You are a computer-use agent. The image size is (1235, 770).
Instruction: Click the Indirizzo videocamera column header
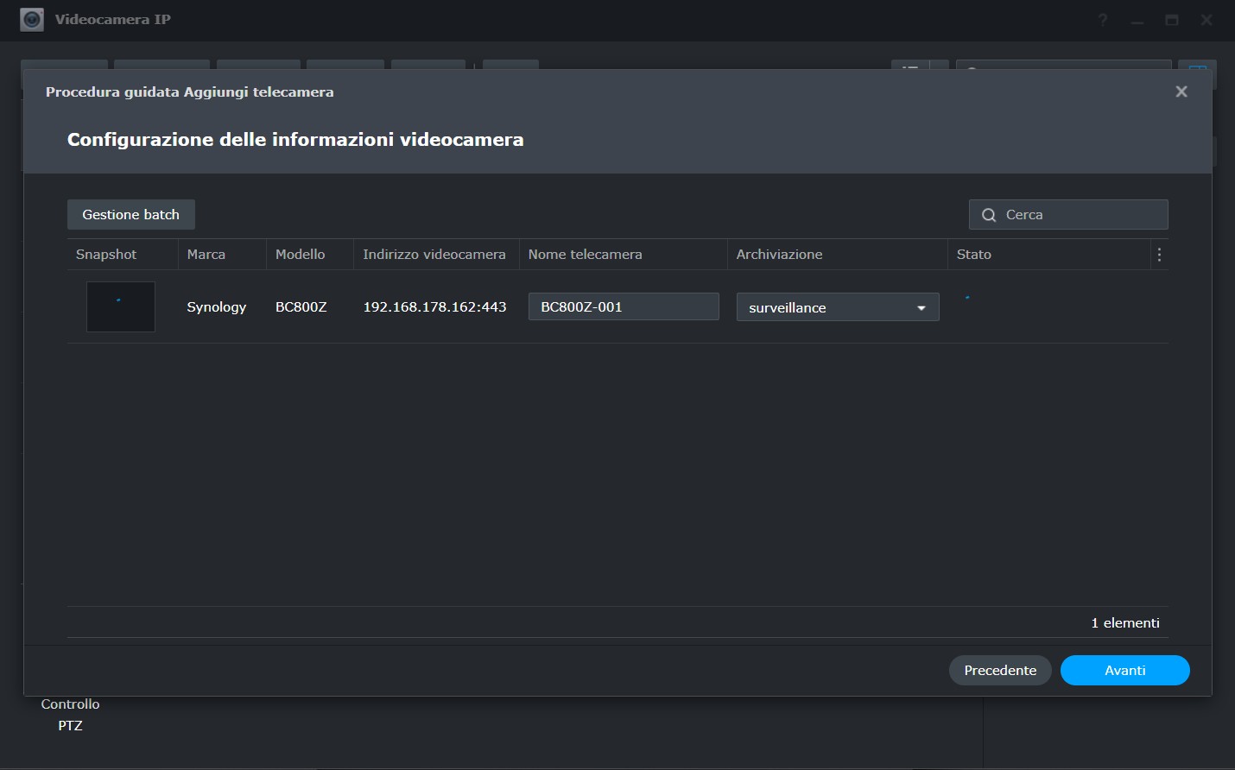[434, 255]
